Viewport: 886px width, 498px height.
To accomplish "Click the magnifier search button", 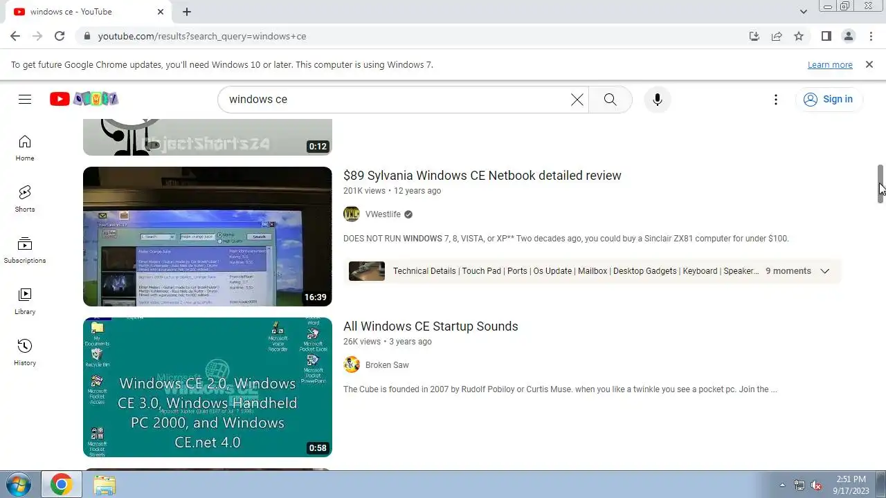I will [610, 100].
